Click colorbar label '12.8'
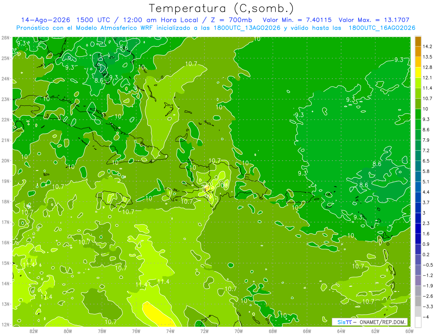This screenshot has width=435, height=336. [x=427, y=67]
